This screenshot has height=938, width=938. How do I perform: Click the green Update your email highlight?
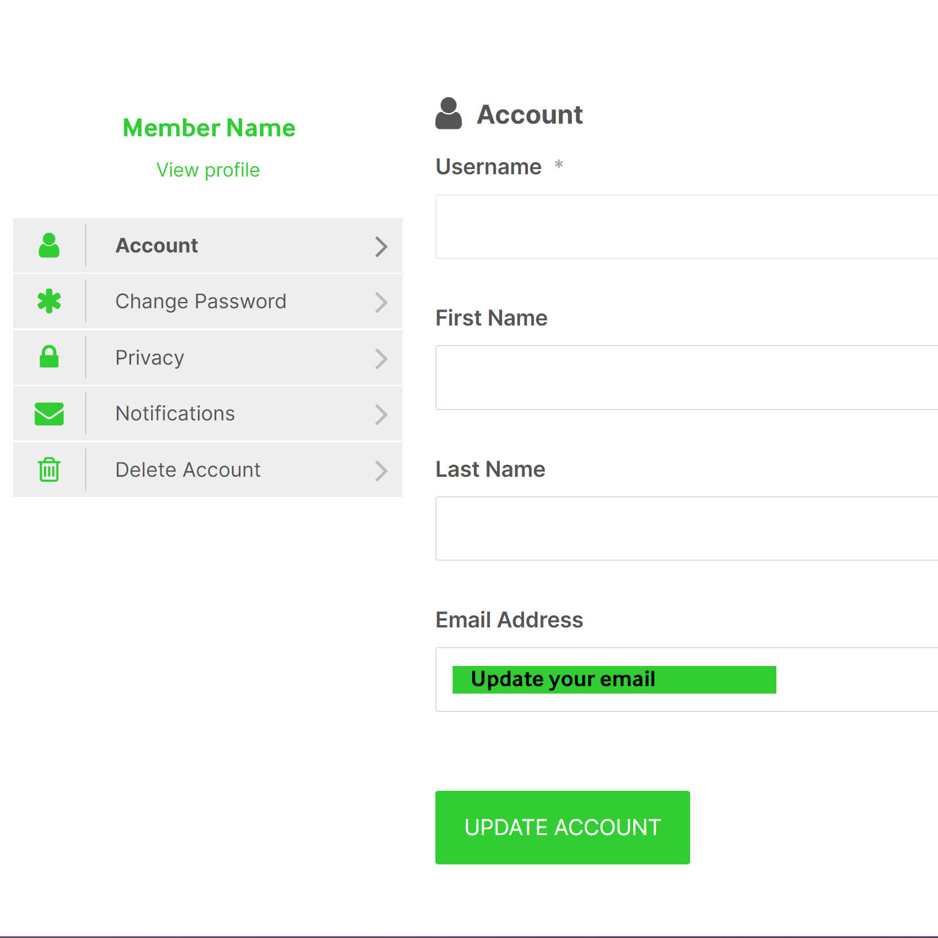point(614,679)
